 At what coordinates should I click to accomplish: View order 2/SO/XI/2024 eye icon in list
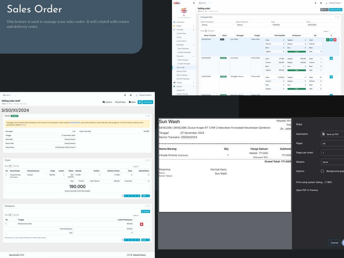pyautogui.click(x=331, y=77)
